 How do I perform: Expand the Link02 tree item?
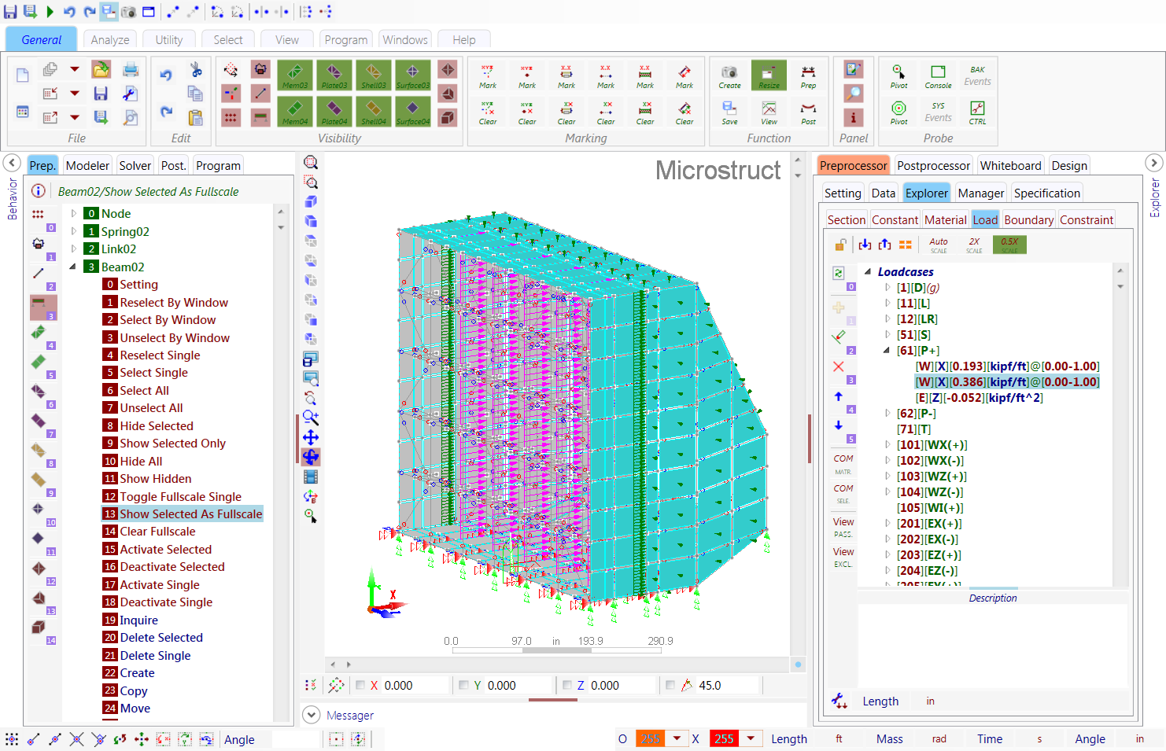[x=74, y=248]
